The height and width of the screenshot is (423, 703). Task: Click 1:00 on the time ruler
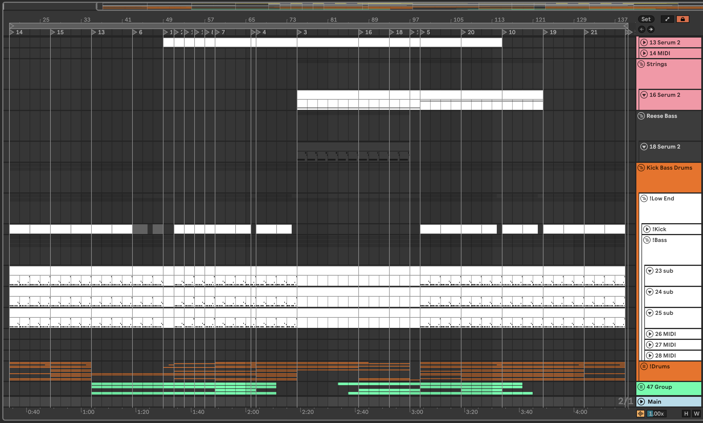[88, 412]
